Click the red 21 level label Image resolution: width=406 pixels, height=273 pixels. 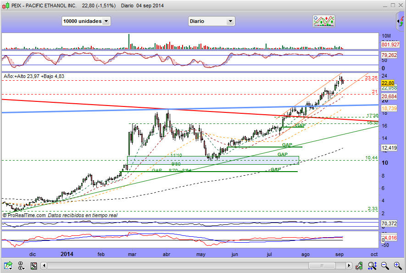click(x=375, y=92)
